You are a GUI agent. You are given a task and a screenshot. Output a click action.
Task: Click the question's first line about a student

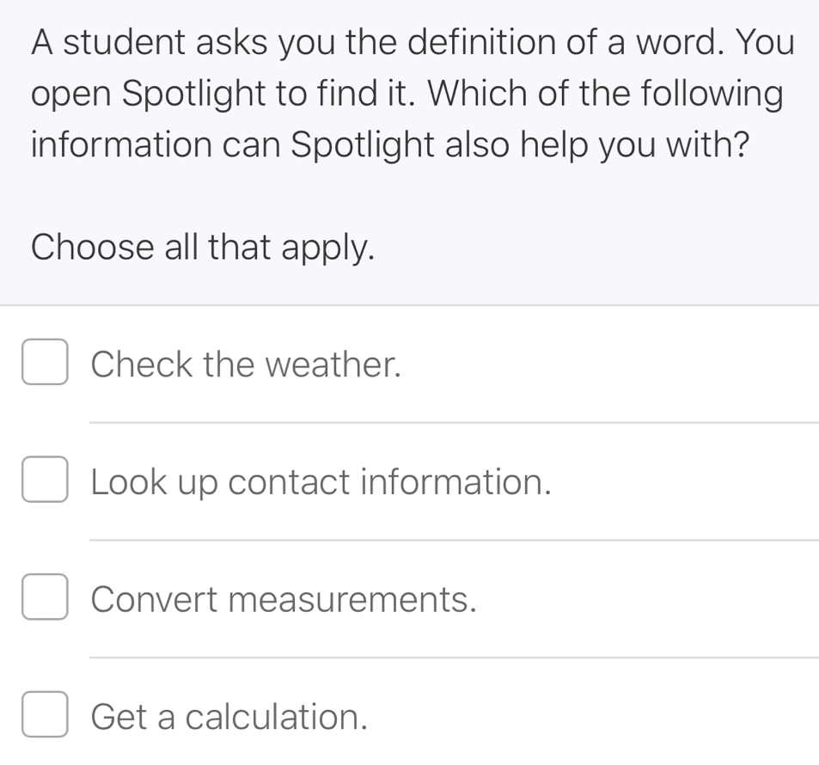pos(413,42)
